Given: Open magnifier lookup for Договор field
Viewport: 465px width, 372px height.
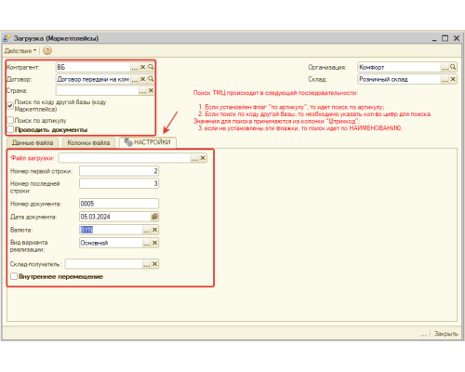Looking at the screenshot, I should coord(151,79).
